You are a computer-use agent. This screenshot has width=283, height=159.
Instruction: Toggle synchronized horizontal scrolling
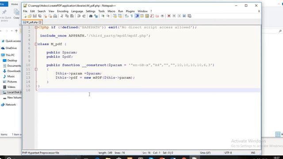point(120,16)
